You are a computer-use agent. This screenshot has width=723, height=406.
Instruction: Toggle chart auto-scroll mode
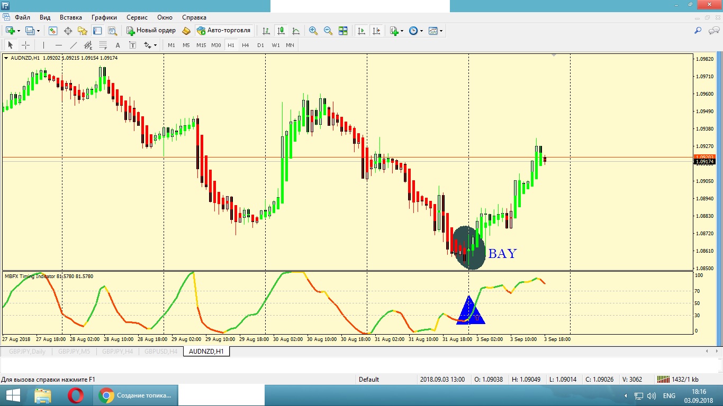[361, 31]
